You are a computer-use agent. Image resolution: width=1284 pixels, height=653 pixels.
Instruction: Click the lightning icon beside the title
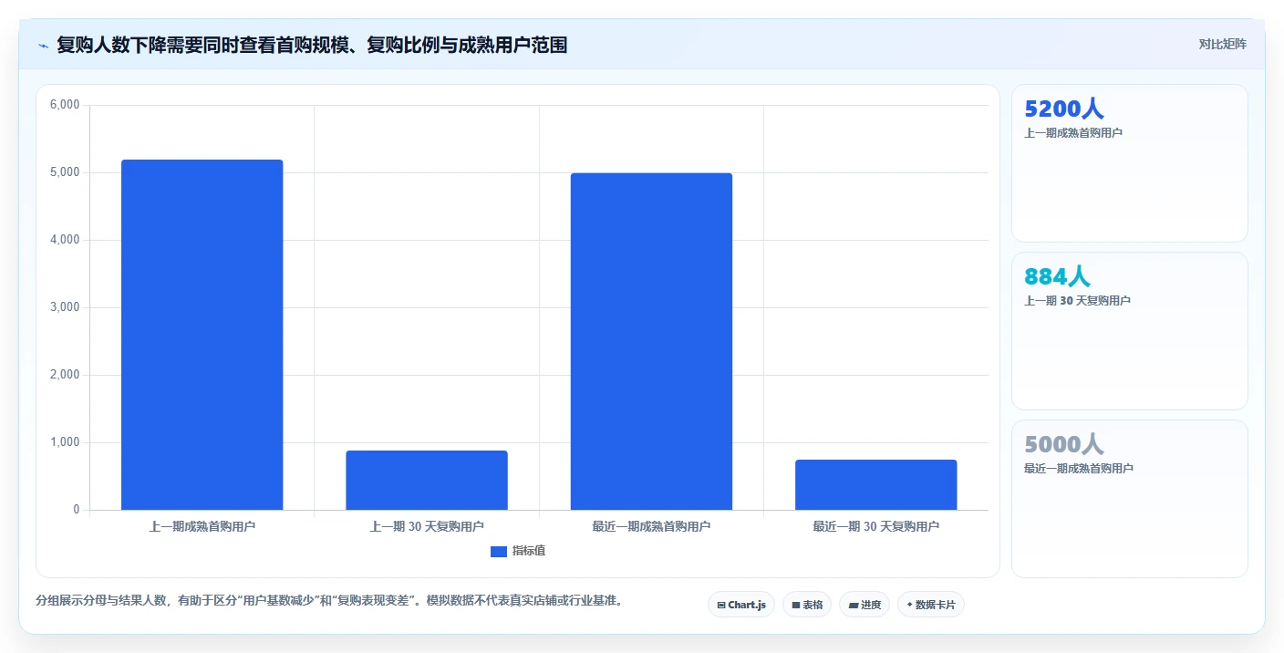(43, 46)
